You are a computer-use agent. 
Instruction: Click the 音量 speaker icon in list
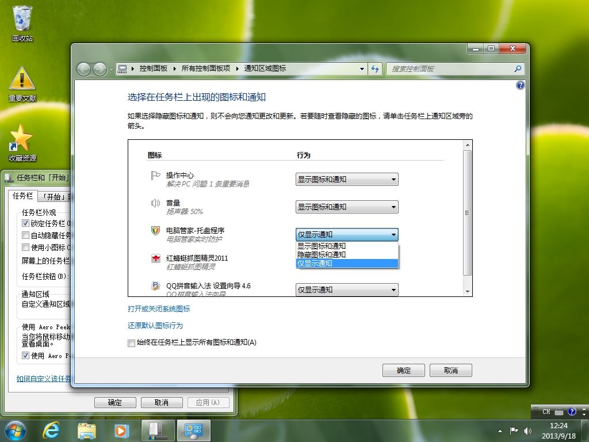155,203
